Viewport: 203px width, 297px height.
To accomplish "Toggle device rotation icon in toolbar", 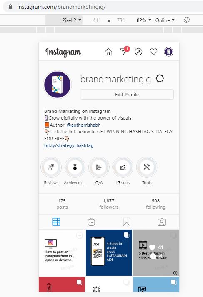I will (187, 20).
